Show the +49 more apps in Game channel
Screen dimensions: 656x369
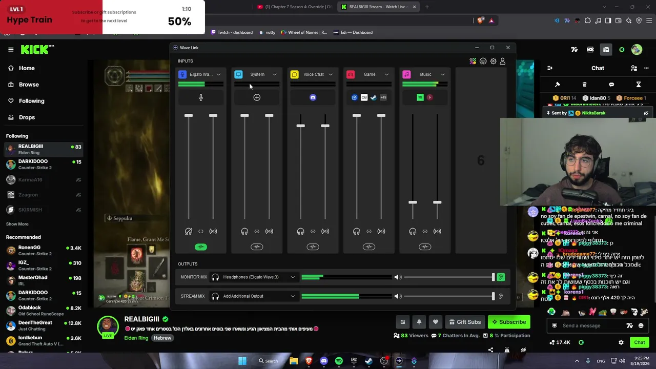383,97
